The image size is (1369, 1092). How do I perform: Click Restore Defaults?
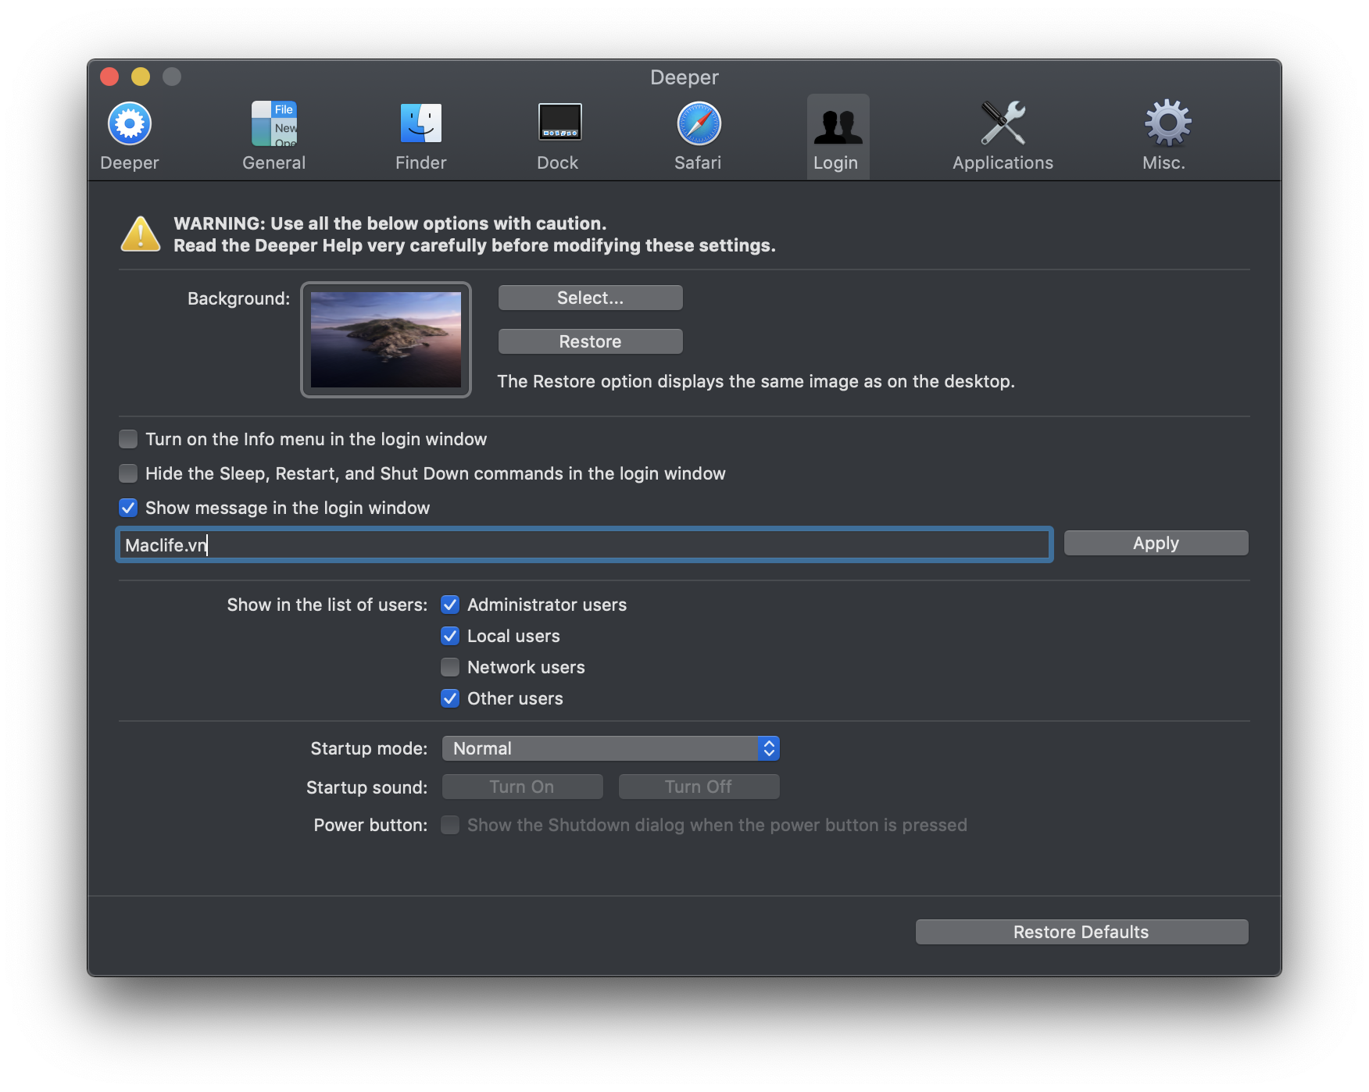1081,931
